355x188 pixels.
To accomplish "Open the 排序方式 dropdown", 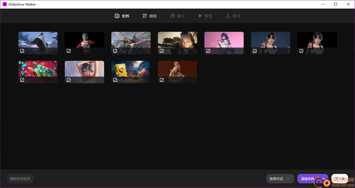I will coord(280,179).
